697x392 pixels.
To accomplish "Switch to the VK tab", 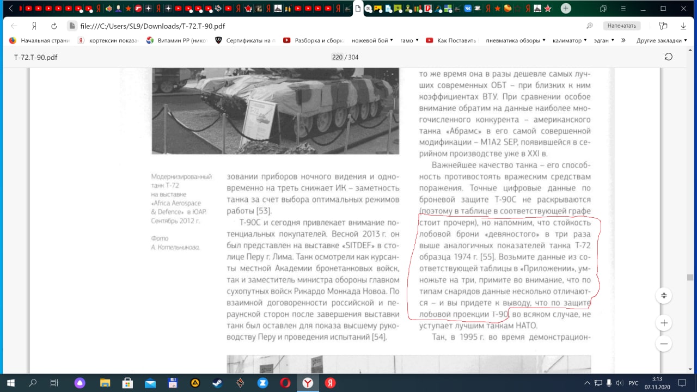I will tap(468, 8).
